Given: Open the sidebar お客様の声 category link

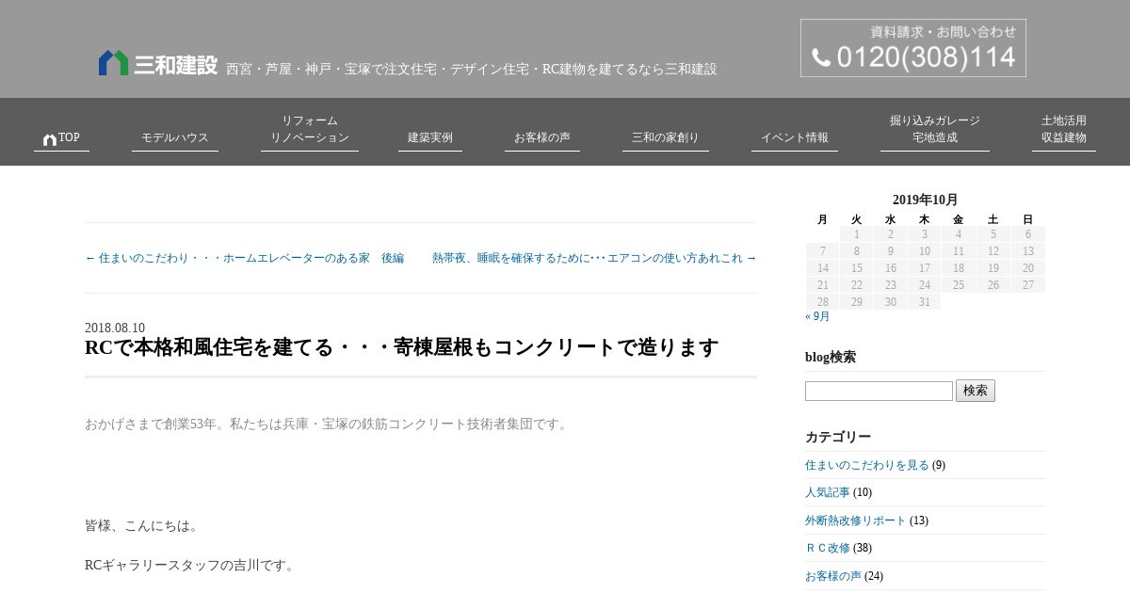Looking at the screenshot, I should pyautogui.click(x=833, y=576).
